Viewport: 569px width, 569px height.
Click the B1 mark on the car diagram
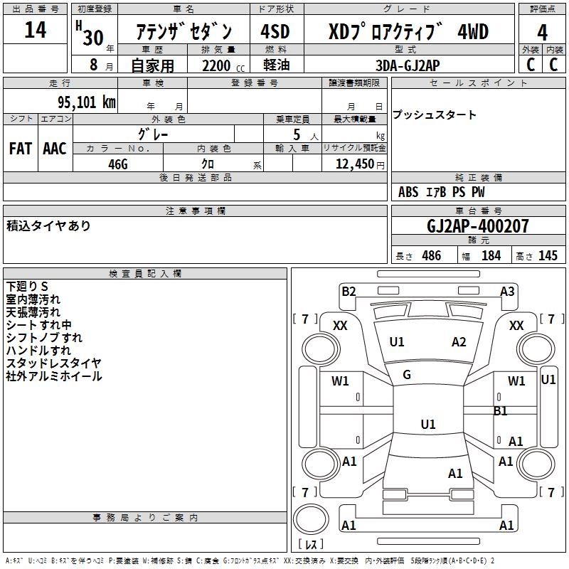click(501, 411)
